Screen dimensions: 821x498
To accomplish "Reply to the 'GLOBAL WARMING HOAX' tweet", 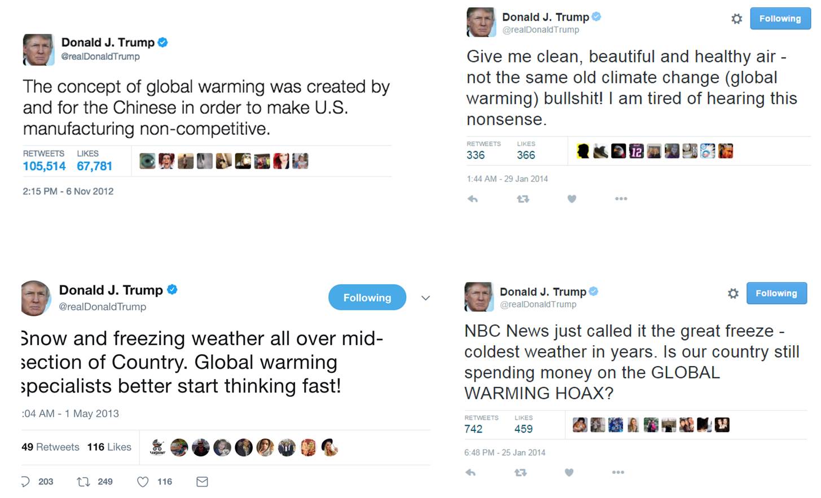I will (x=471, y=473).
